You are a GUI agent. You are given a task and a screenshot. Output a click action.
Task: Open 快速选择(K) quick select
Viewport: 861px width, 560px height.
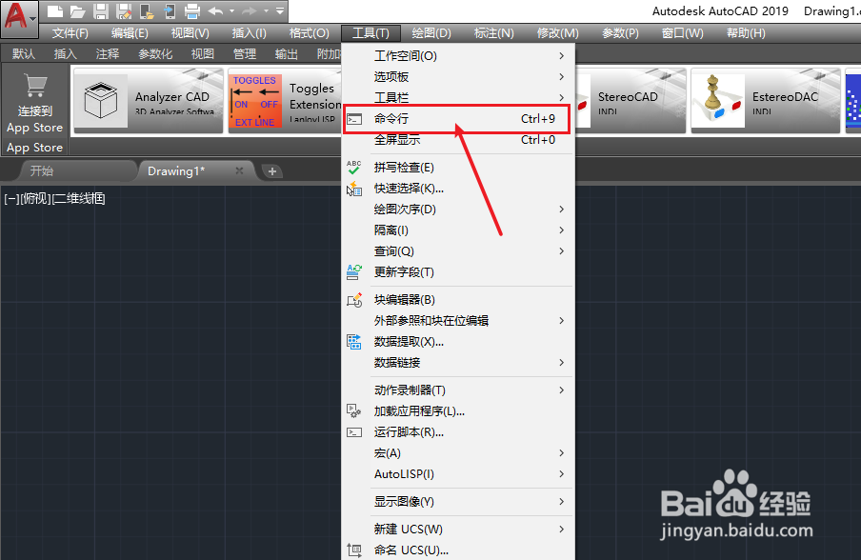pyautogui.click(x=458, y=189)
